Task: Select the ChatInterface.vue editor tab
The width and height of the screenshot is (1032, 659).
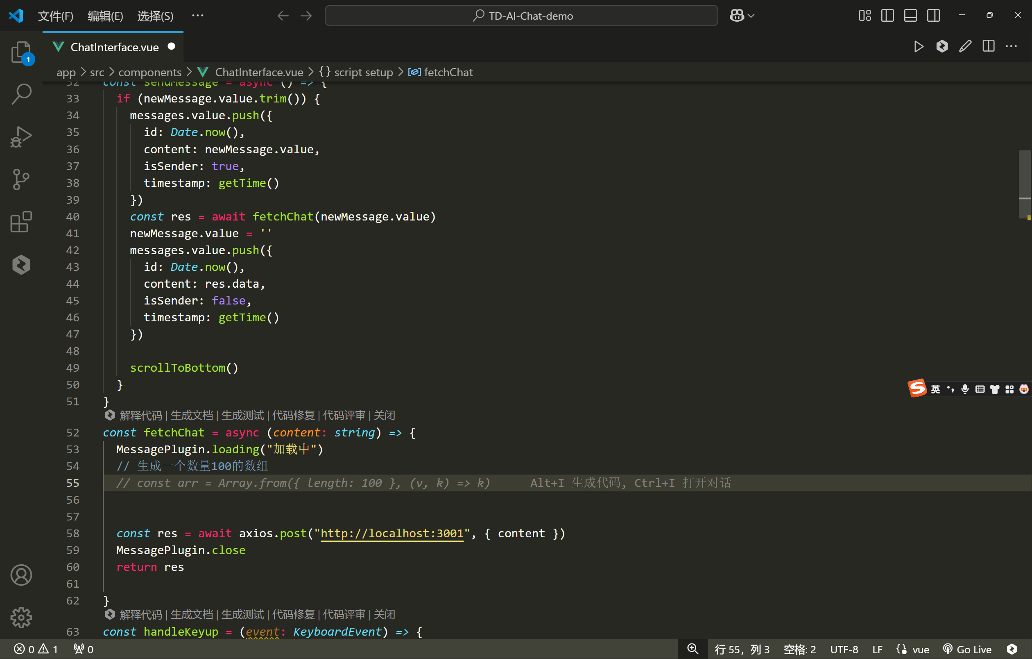Action: click(x=114, y=47)
